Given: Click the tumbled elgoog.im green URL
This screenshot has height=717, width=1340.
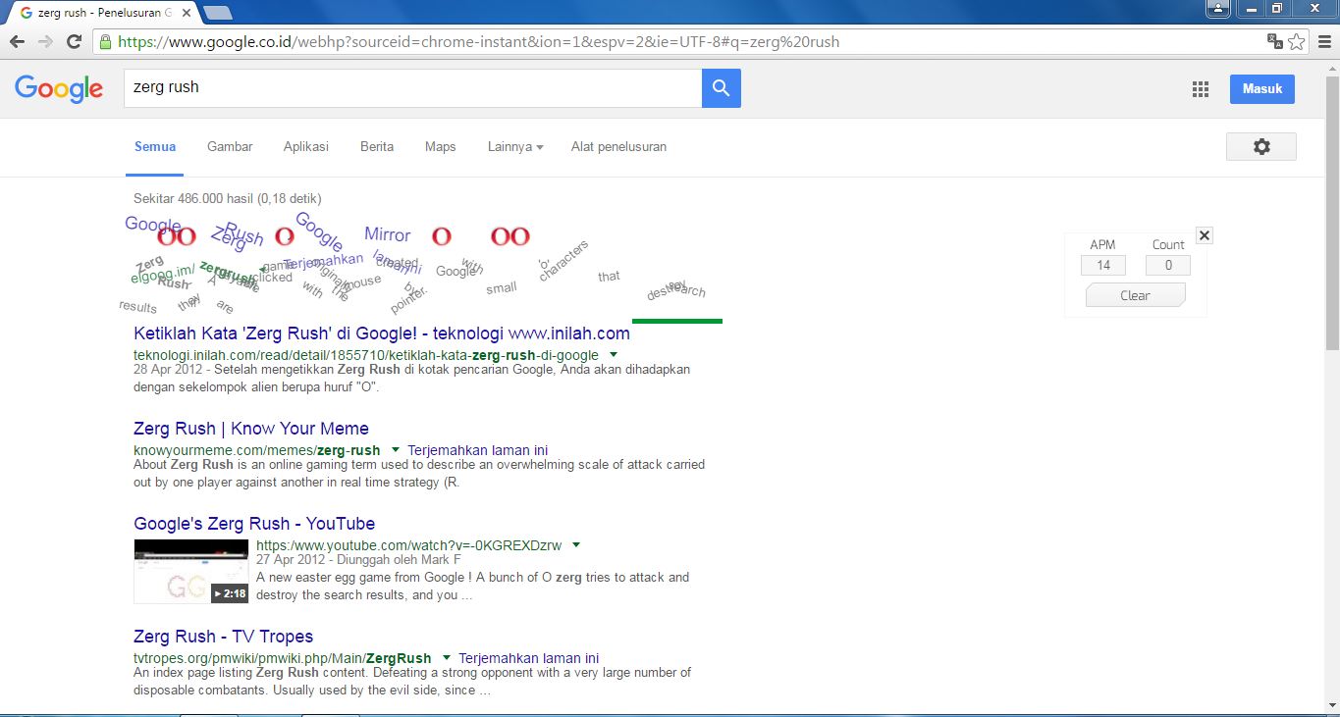Looking at the screenshot, I should point(164,277).
